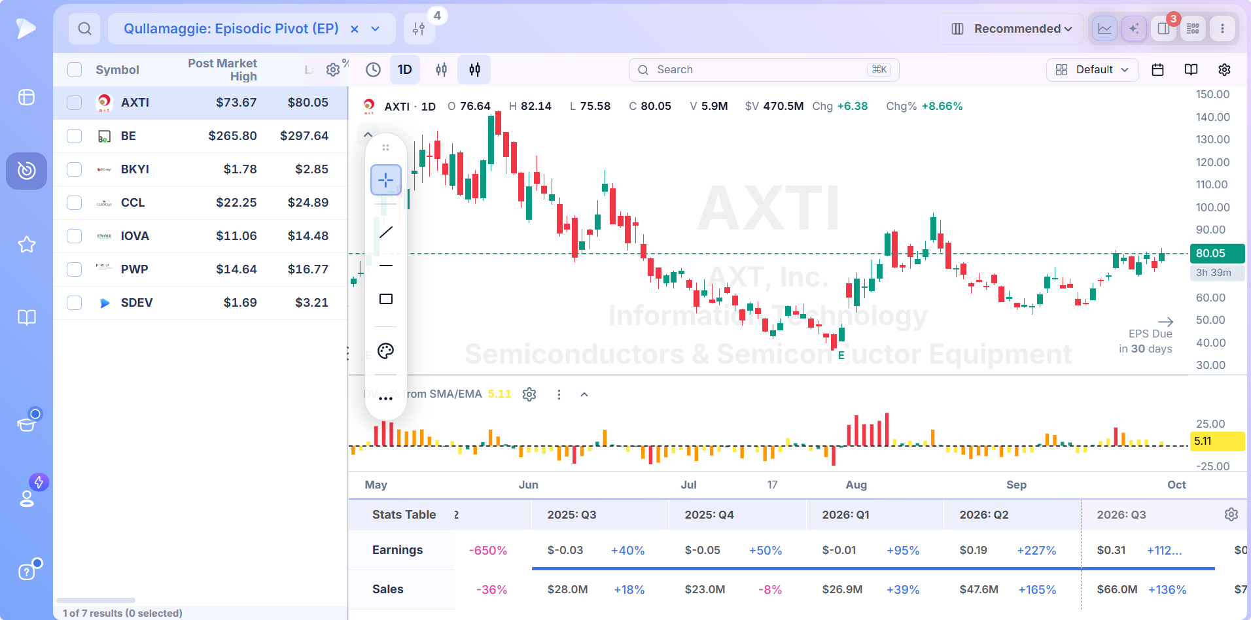Image resolution: width=1251 pixels, height=620 pixels.
Task: Open the help question mark icon in sidebar
Action: click(x=27, y=572)
